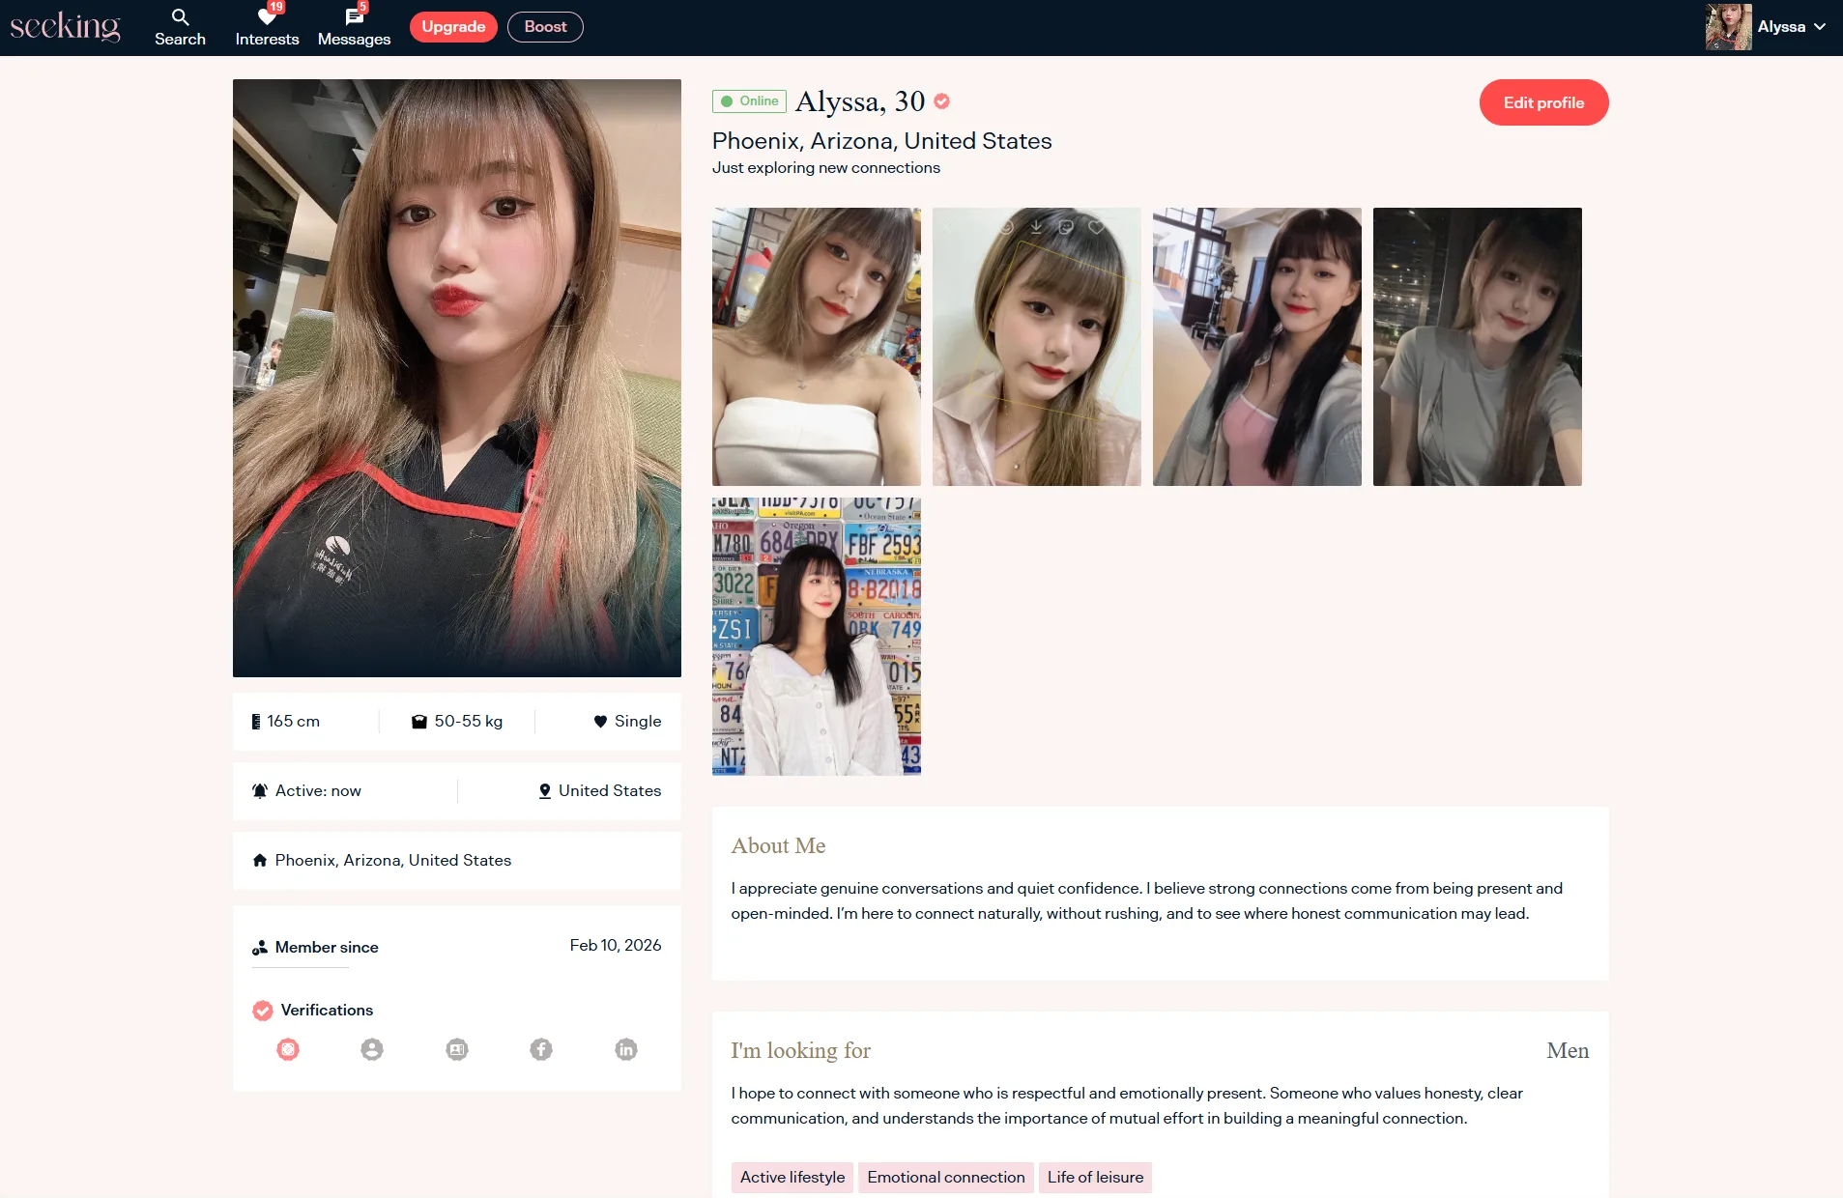Click the pink face-scan verification badge
The height and width of the screenshot is (1198, 1843).
point(288,1049)
